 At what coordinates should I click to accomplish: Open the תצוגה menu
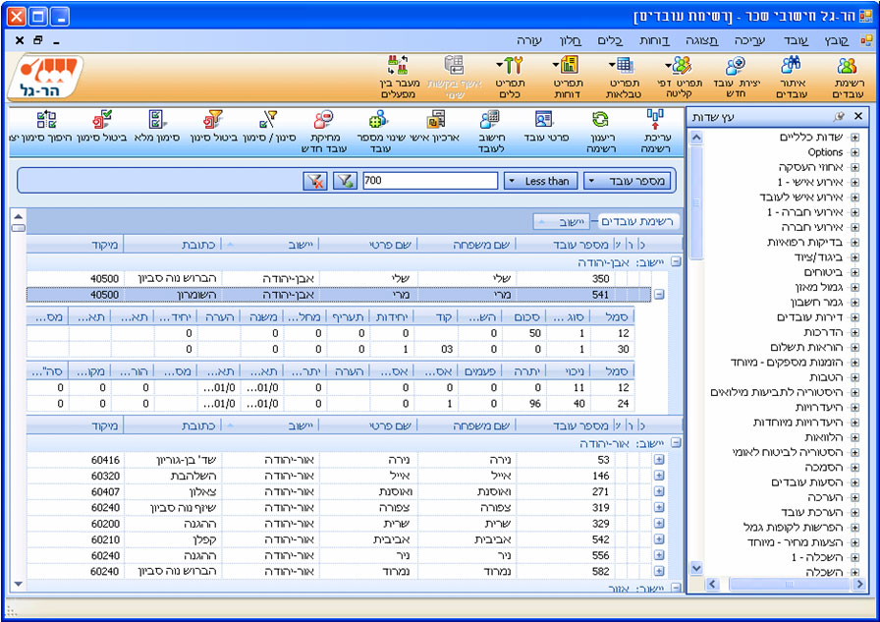(701, 40)
